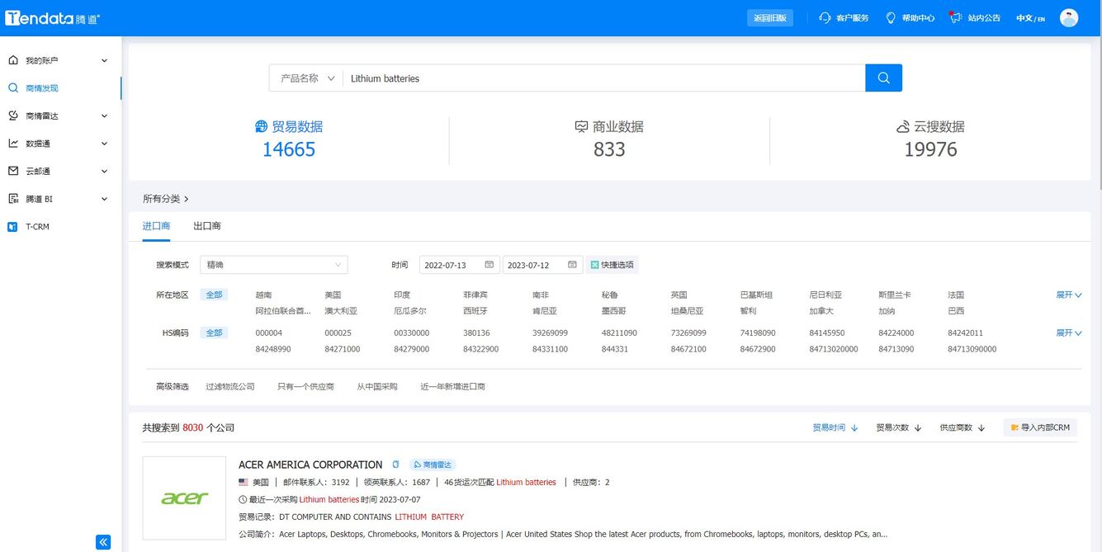Select the 云搜数据 19976 tab

point(930,139)
